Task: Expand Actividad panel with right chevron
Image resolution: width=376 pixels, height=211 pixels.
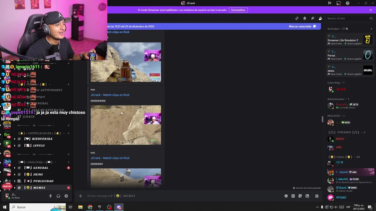Action: 371,29
